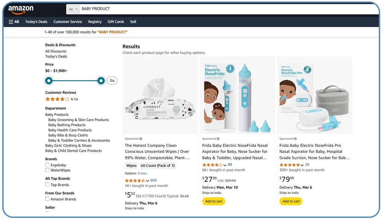
Task: Open the hamburger All menu
Action: [13, 22]
